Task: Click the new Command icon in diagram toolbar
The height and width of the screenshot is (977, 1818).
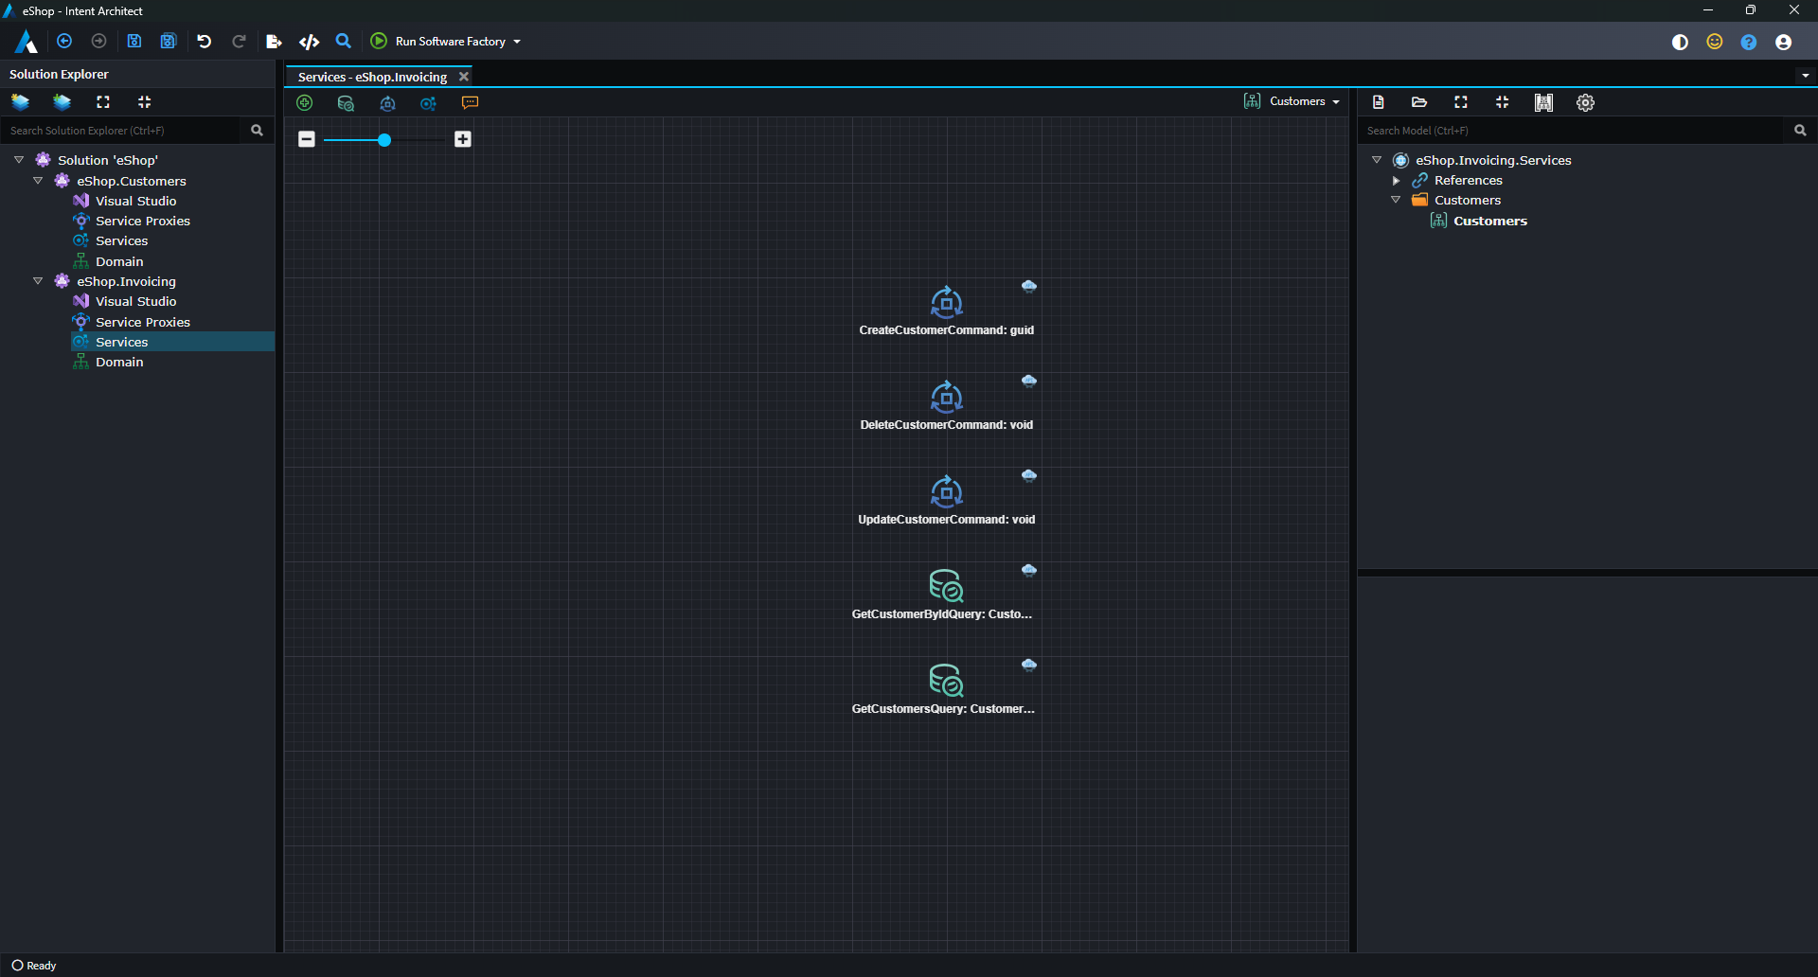Action: (387, 103)
